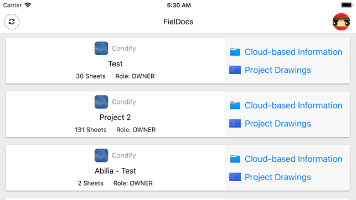Viewport: 356px width, 200px height.
Task: Open Cloud-based Information for Test project
Action: coord(293,52)
